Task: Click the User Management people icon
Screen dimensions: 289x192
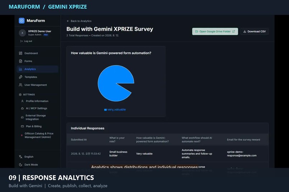Action: coord(20,85)
